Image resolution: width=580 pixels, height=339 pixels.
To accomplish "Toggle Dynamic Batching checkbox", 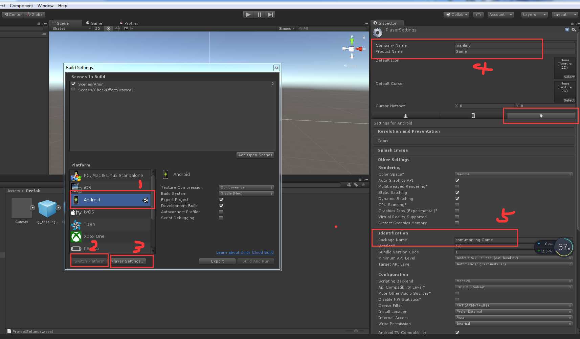I will (x=457, y=199).
